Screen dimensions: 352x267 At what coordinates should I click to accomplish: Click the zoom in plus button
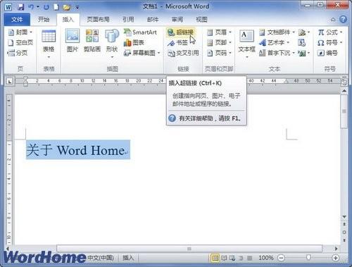point(336,258)
